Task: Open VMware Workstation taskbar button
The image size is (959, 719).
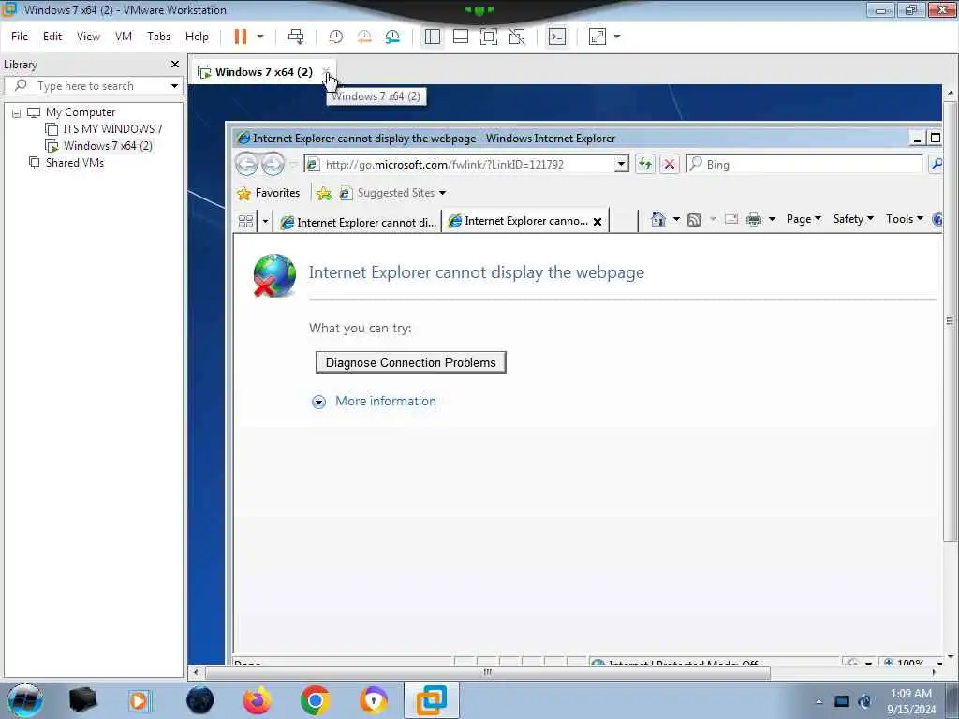Action: 431,700
